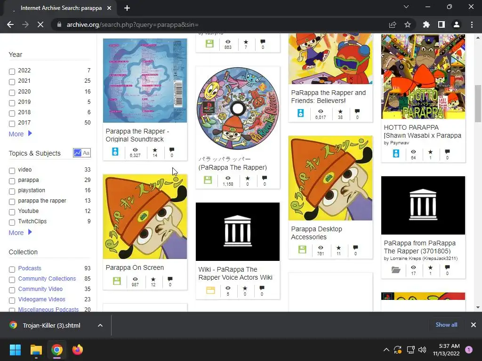Click the web page icon under Wiki - PaRappa Voice Actors
Screen dimensions: 482x361
[210, 290]
